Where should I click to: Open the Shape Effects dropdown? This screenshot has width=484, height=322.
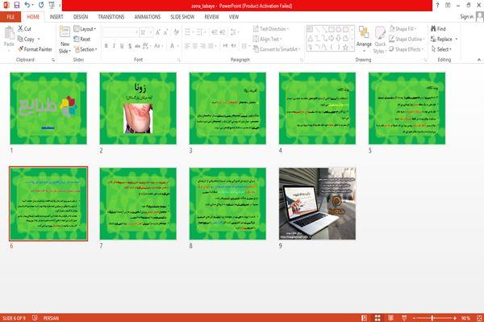click(407, 49)
